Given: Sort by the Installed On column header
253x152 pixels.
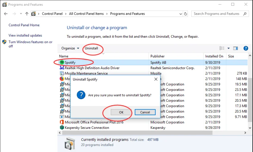Looking at the screenshot, I should 214,56.
